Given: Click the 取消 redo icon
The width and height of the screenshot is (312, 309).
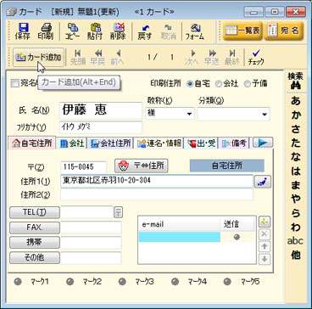Looking at the screenshot, I should pyautogui.click(x=169, y=31).
